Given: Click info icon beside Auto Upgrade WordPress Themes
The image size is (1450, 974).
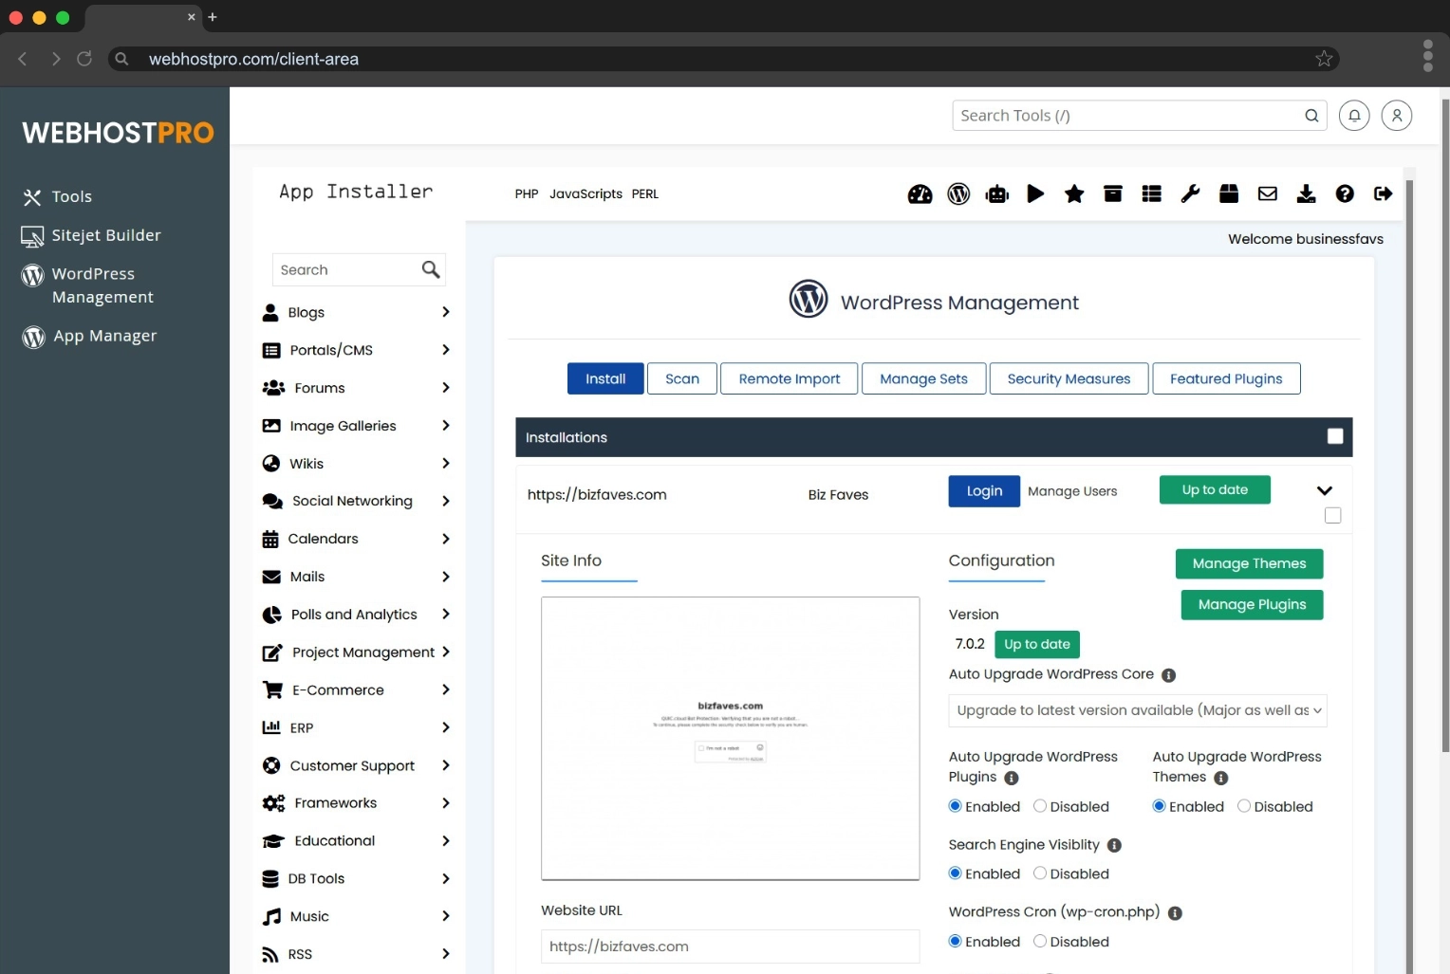Looking at the screenshot, I should tap(1221, 778).
